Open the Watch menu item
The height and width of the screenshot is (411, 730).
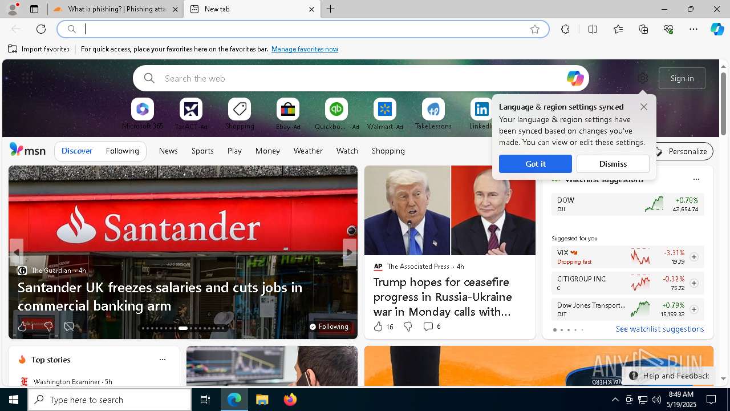(347, 151)
